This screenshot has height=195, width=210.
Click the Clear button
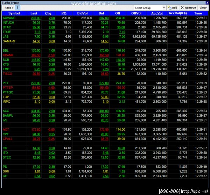[x=203, y=8]
